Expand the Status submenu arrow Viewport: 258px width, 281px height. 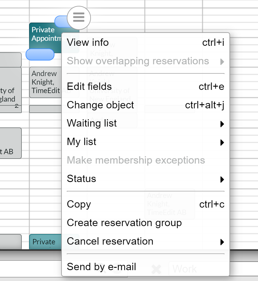coord(222,179)
